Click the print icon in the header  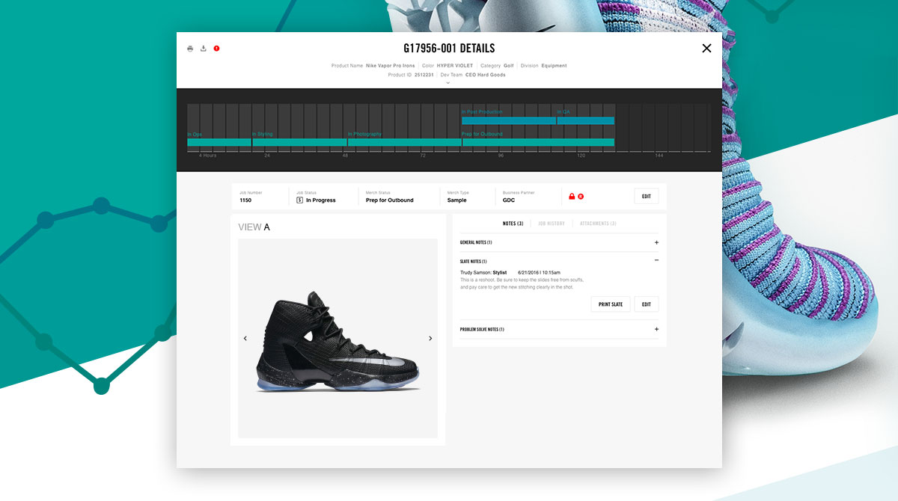190,49
